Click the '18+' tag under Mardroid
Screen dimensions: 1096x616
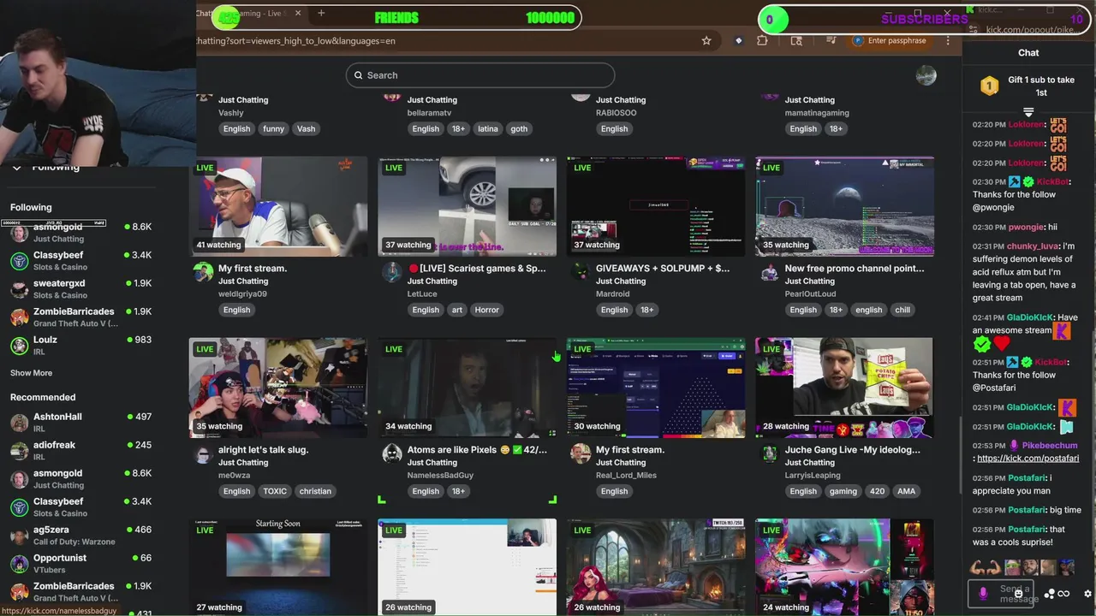coord(646,310)
